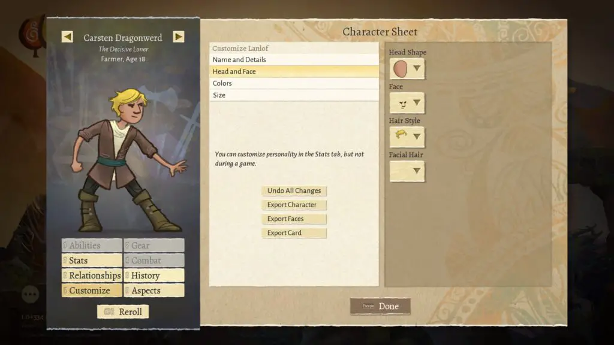Viewport: 614px width, 345px height.
Task: Choose the Size customize option
Action: (x=294, y=95)
